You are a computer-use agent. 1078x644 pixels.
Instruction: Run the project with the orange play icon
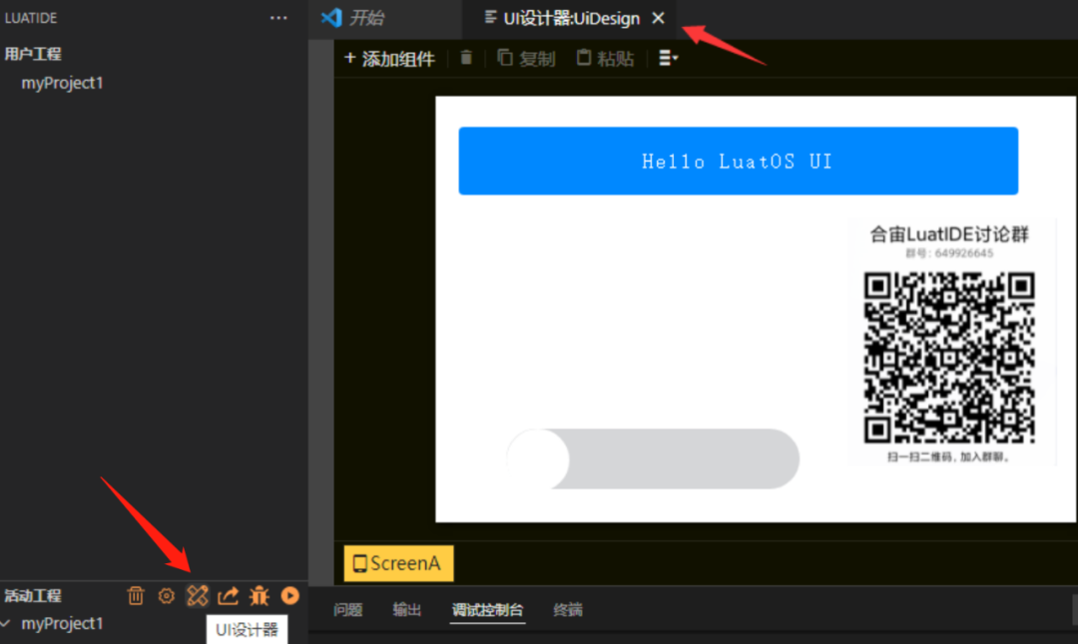point(289,595)
